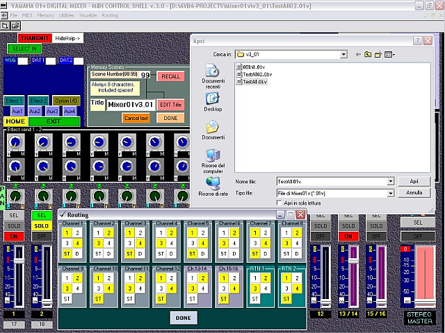Click the pan knob above channel 1

tap(15, 196)
